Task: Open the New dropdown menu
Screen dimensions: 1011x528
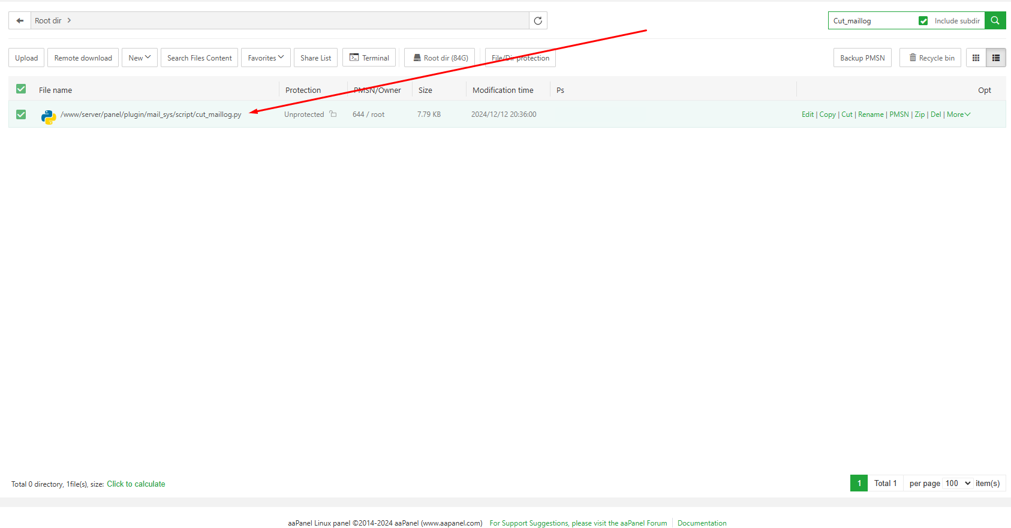Action: point(140,58)
